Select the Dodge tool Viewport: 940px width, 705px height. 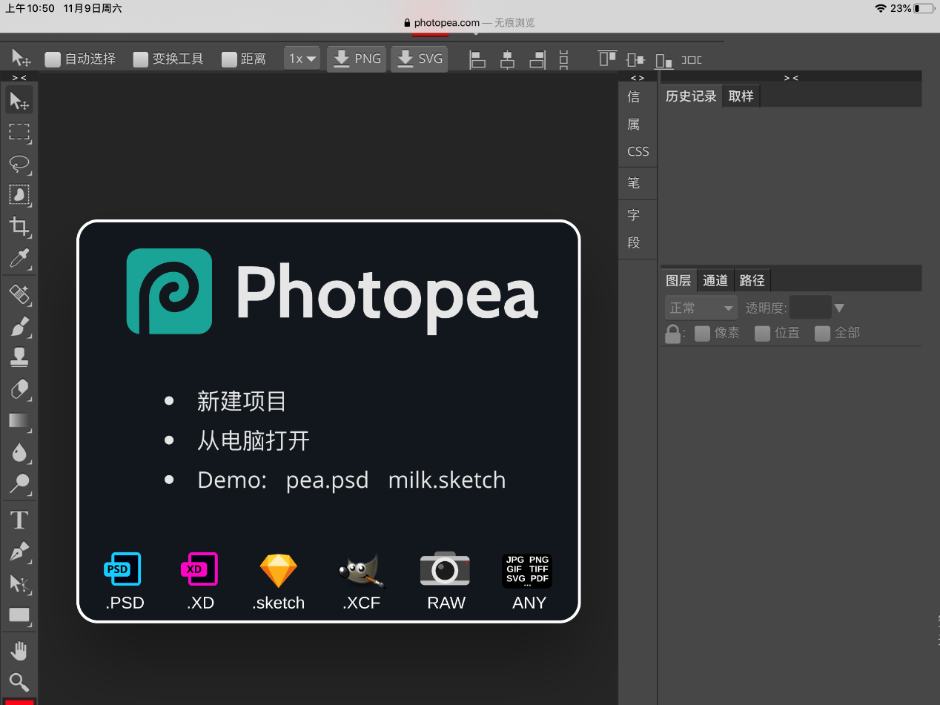[19, 484]
